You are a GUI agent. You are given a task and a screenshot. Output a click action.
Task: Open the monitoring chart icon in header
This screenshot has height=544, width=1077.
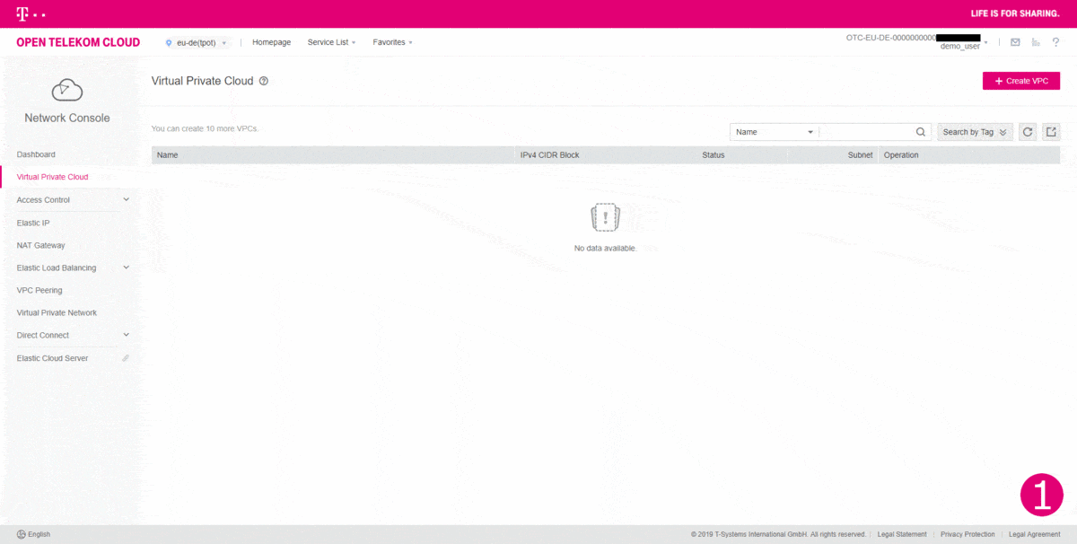[x=1036, y=42]
